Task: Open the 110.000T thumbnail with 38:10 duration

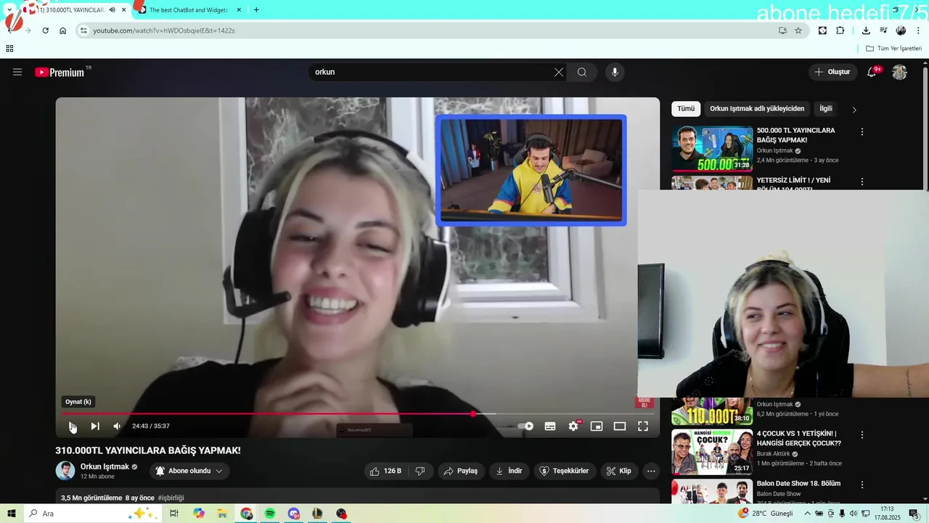Action: [712, 411]
